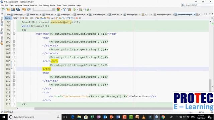
Task: Click the Redo toolbar icon
Action: tap(29, 10)
